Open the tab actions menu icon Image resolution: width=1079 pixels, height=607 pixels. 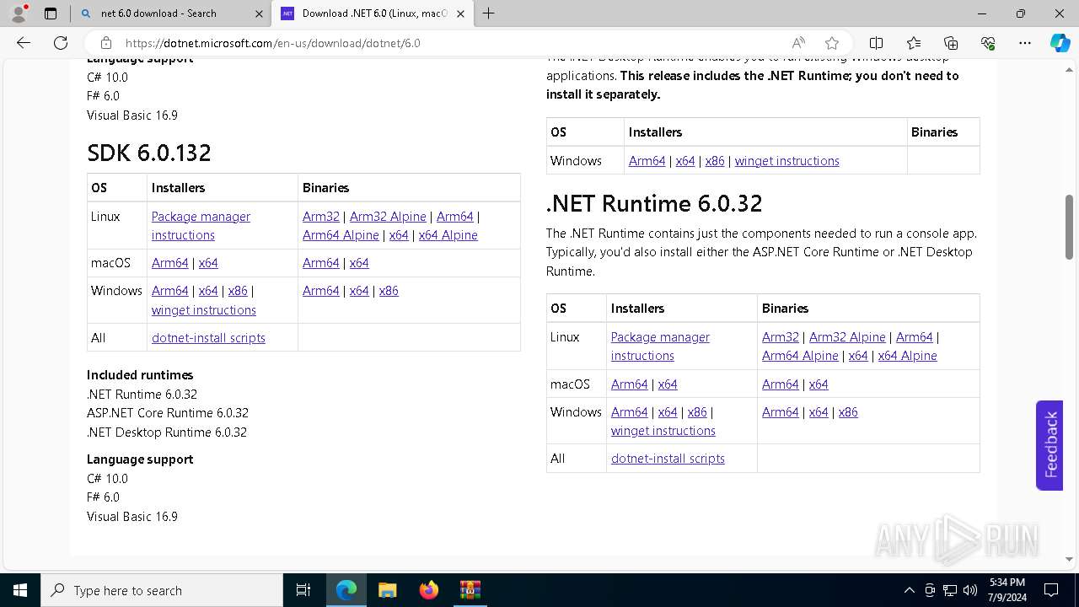[x=51, y=13]
